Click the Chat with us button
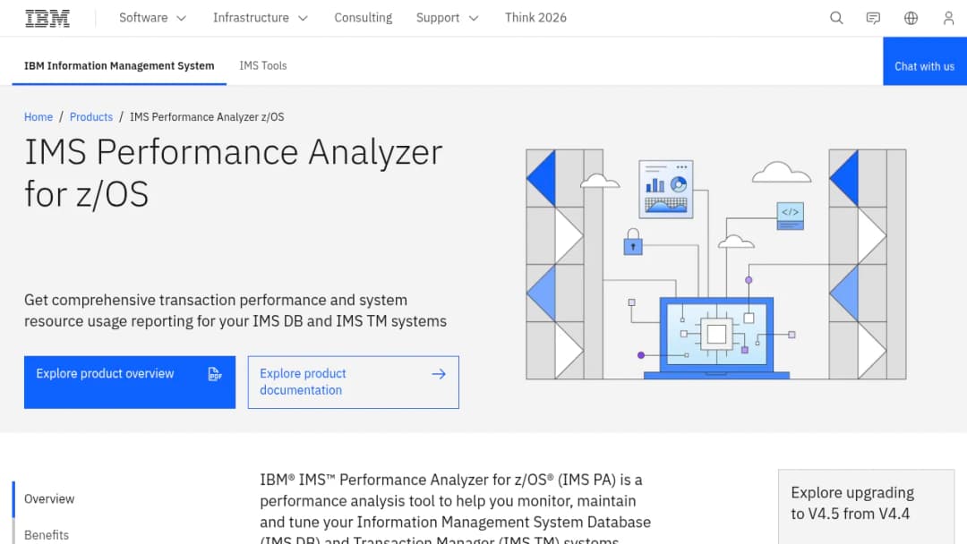967x544 pixels. click(924, 61)
